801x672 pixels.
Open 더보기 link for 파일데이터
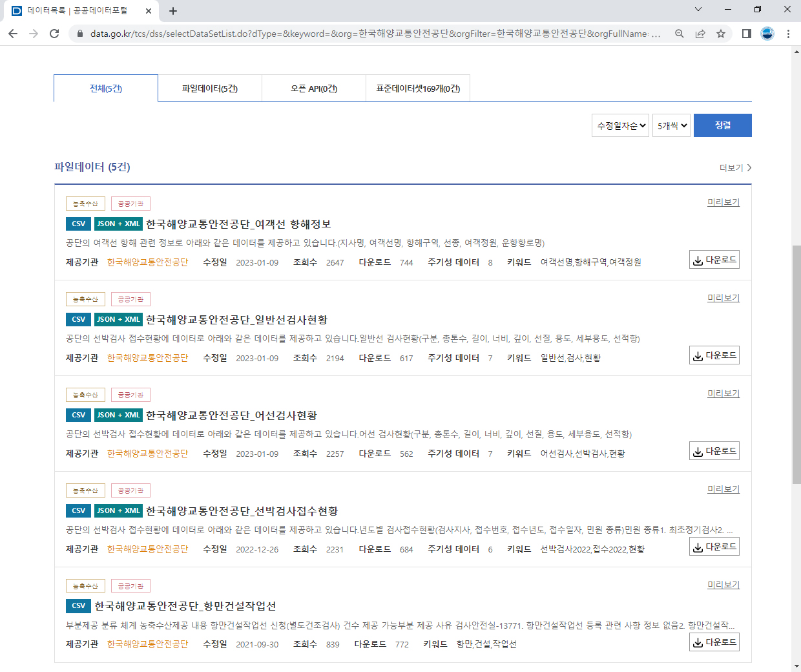736,167
